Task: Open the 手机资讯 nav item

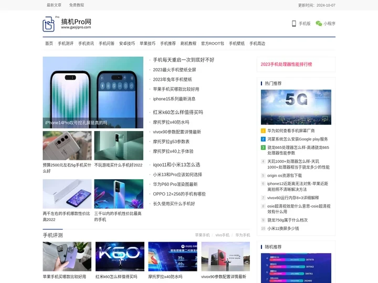Action: tap(86, 43)
